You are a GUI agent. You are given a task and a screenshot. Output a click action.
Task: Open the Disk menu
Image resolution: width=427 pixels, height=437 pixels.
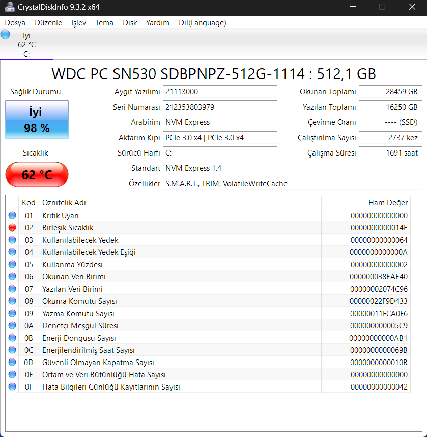130,23
